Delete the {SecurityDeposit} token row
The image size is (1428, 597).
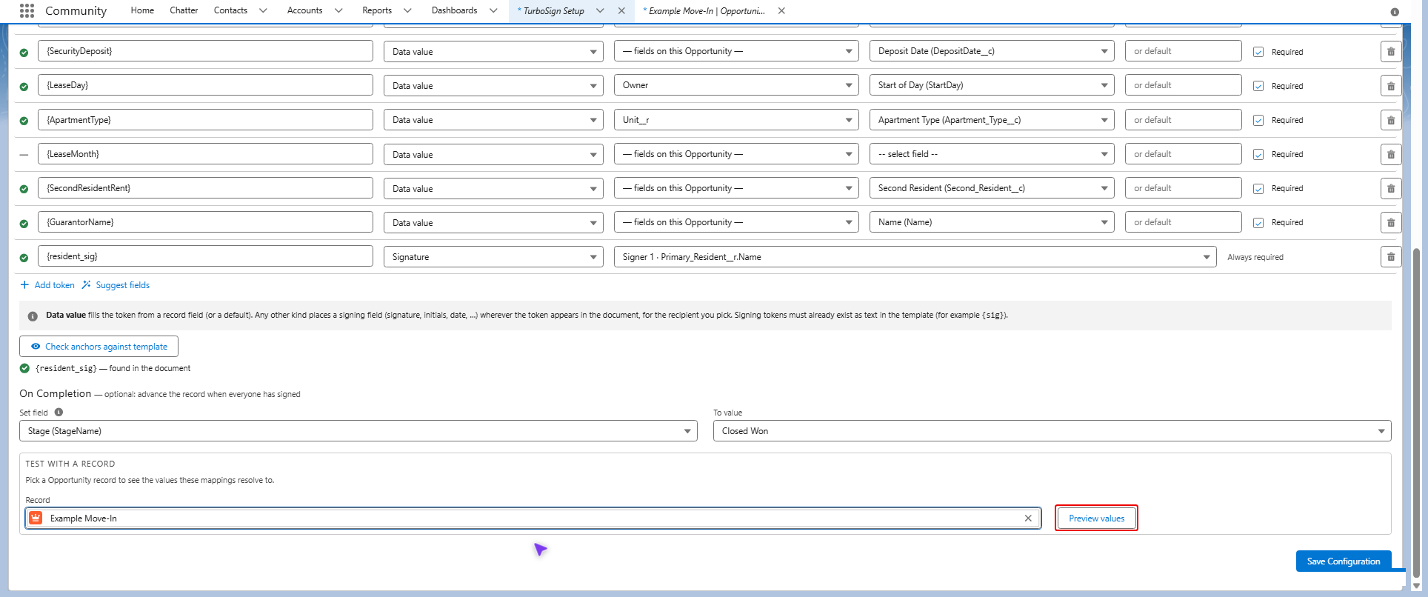[x=1390, y=52]
